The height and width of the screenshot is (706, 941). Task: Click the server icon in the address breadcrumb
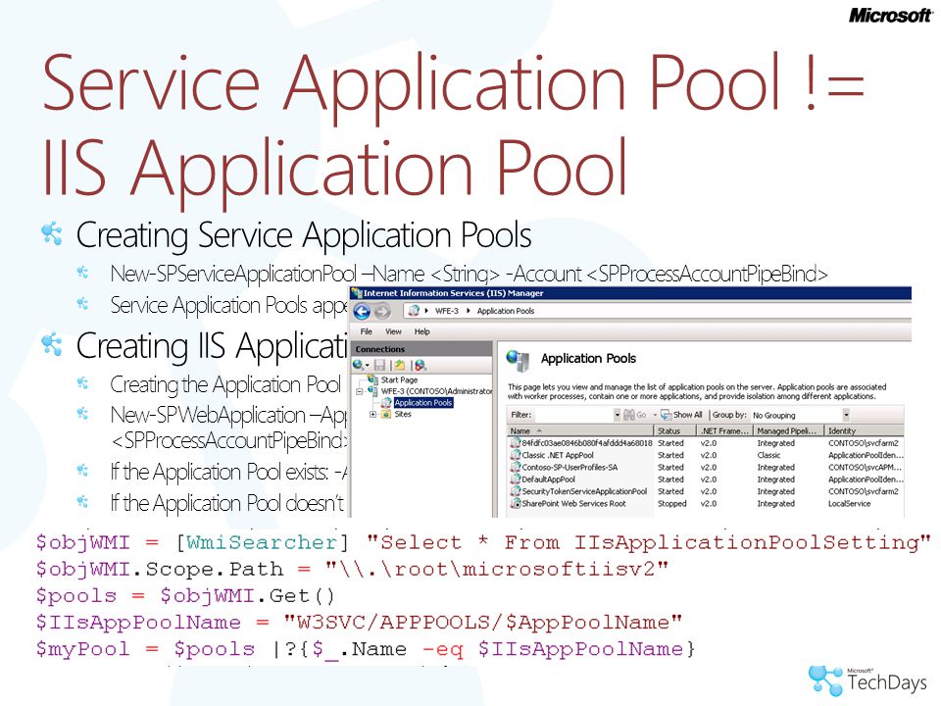pos(414,311)
